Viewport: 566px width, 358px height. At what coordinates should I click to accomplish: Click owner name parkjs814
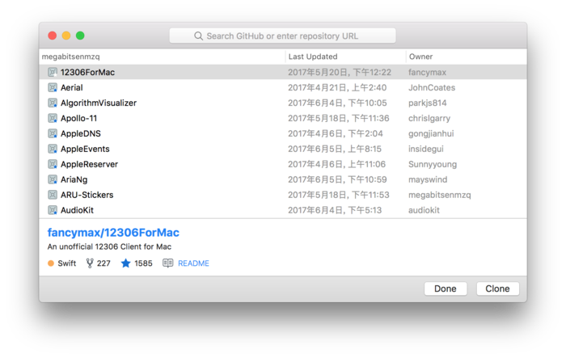[x=428, y=103]
